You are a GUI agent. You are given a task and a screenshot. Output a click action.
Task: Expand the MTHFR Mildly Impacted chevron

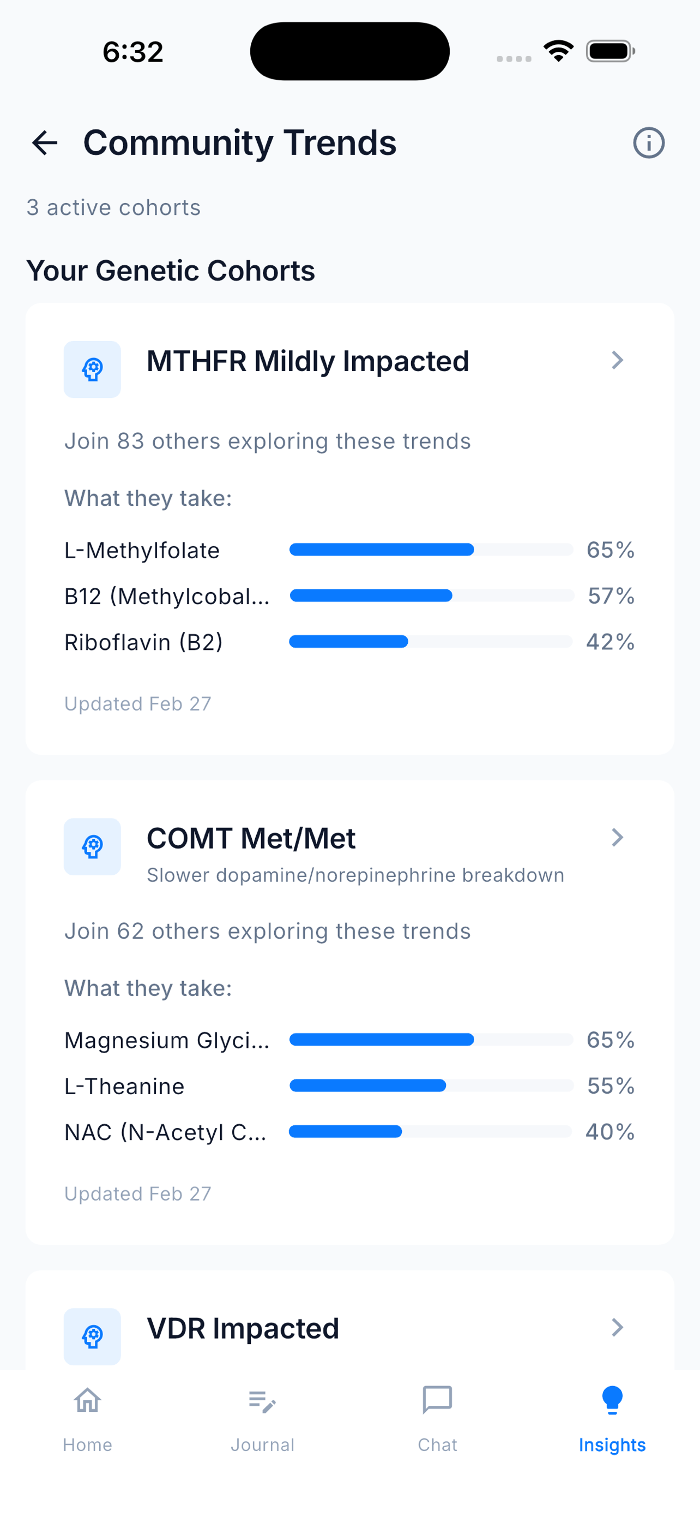pyautogui.click(x=617, y=360)
